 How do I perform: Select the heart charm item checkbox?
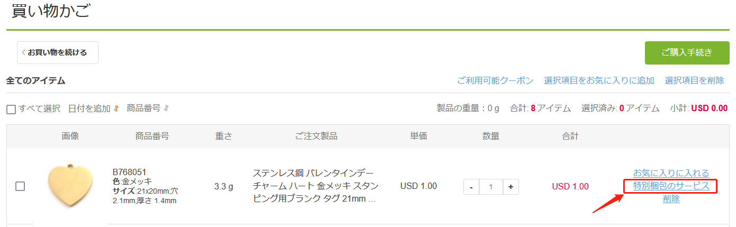point(20,186)
